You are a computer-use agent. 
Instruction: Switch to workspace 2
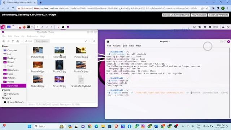pyautogui.click(x=42, y=27)
